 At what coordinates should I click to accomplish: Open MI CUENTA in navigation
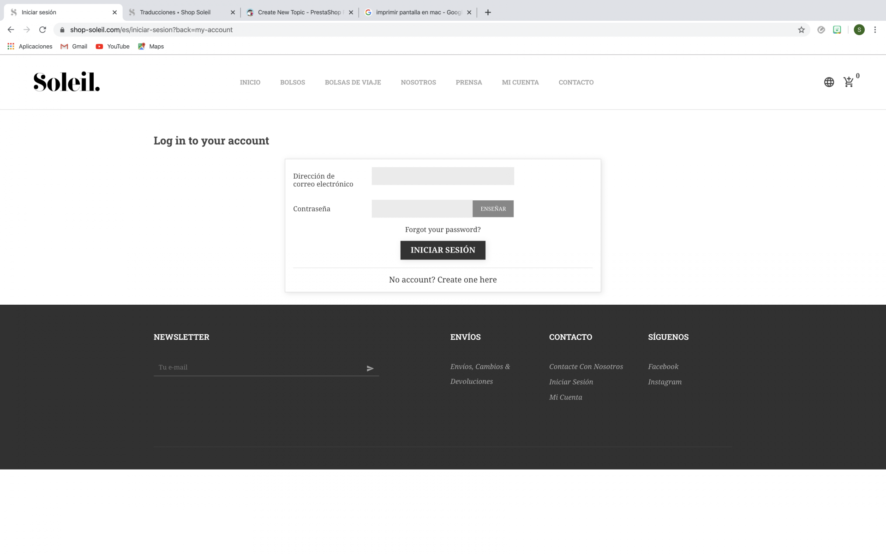520,82
